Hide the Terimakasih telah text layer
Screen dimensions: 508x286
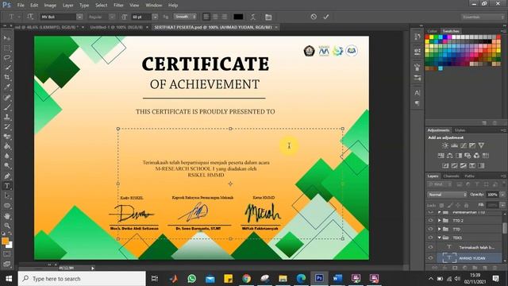(430, 247)
